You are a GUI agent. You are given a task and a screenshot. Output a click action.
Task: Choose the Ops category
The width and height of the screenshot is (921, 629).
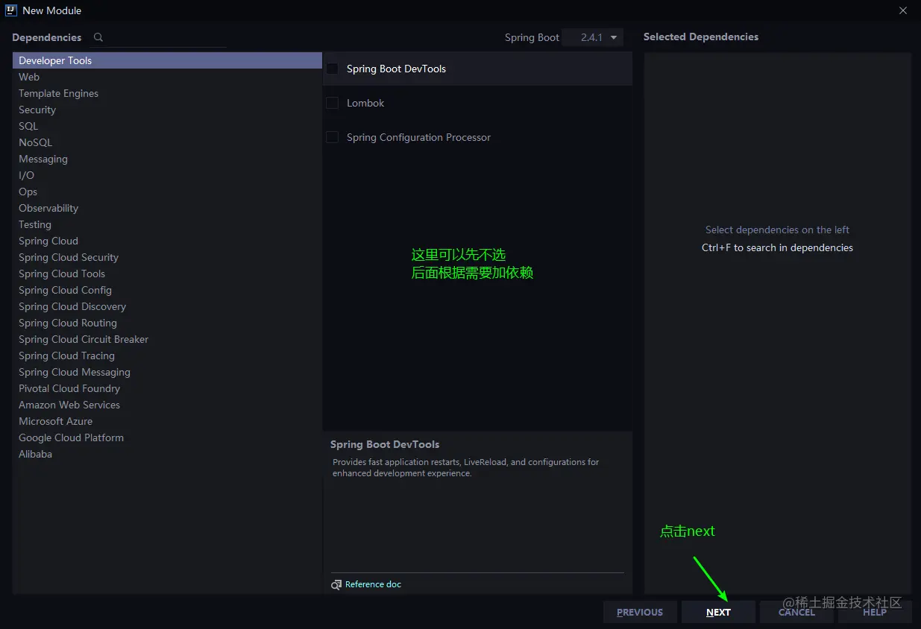(x=167, y=192)
